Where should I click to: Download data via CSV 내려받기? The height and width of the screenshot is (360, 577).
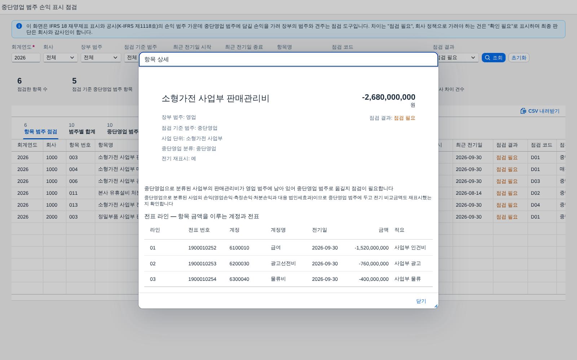(x=540, y=111)
